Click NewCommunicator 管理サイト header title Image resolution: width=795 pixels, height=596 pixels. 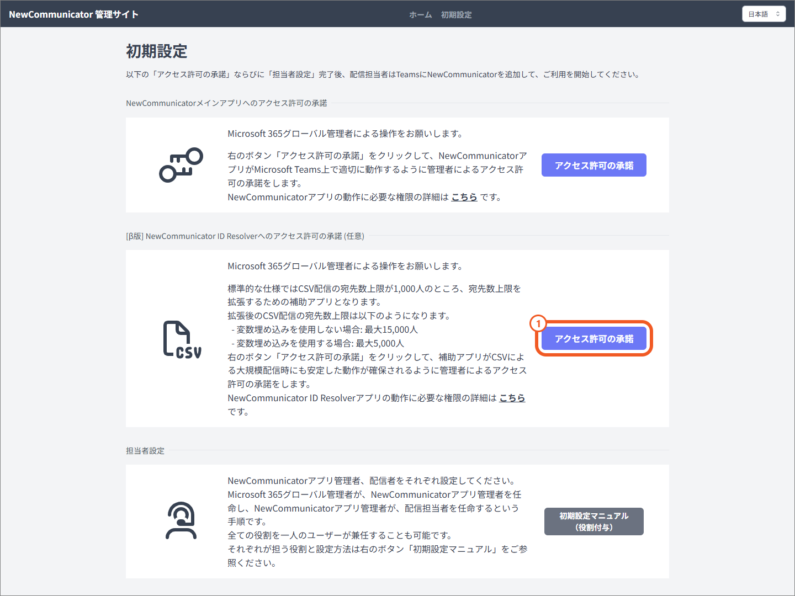coord(73,14)
